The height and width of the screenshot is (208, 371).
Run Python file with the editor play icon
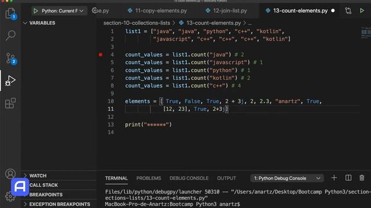[362, 10]
